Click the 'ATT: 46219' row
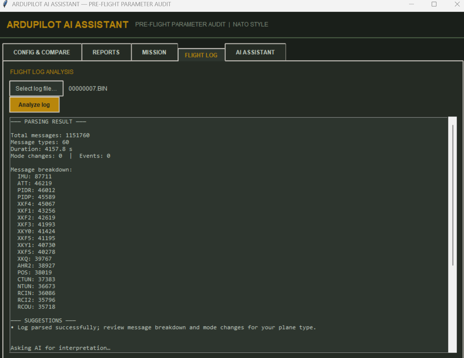The height and width of the screenshot is (358, 464). click(35, 183)
